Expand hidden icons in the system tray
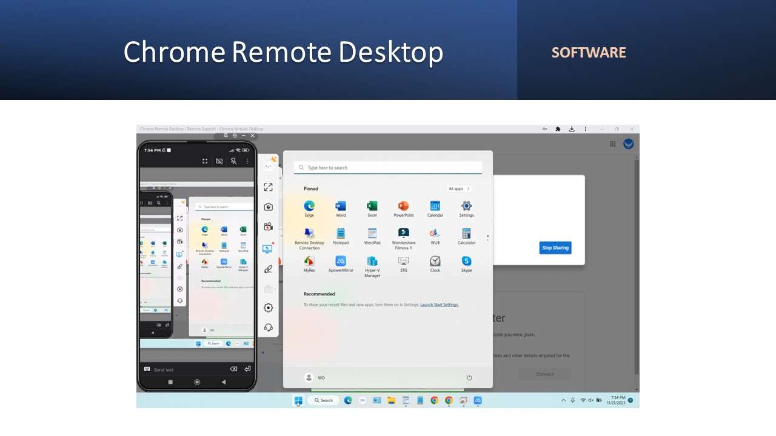The height and width of the screenshot is (436, 776). (563, 400)
